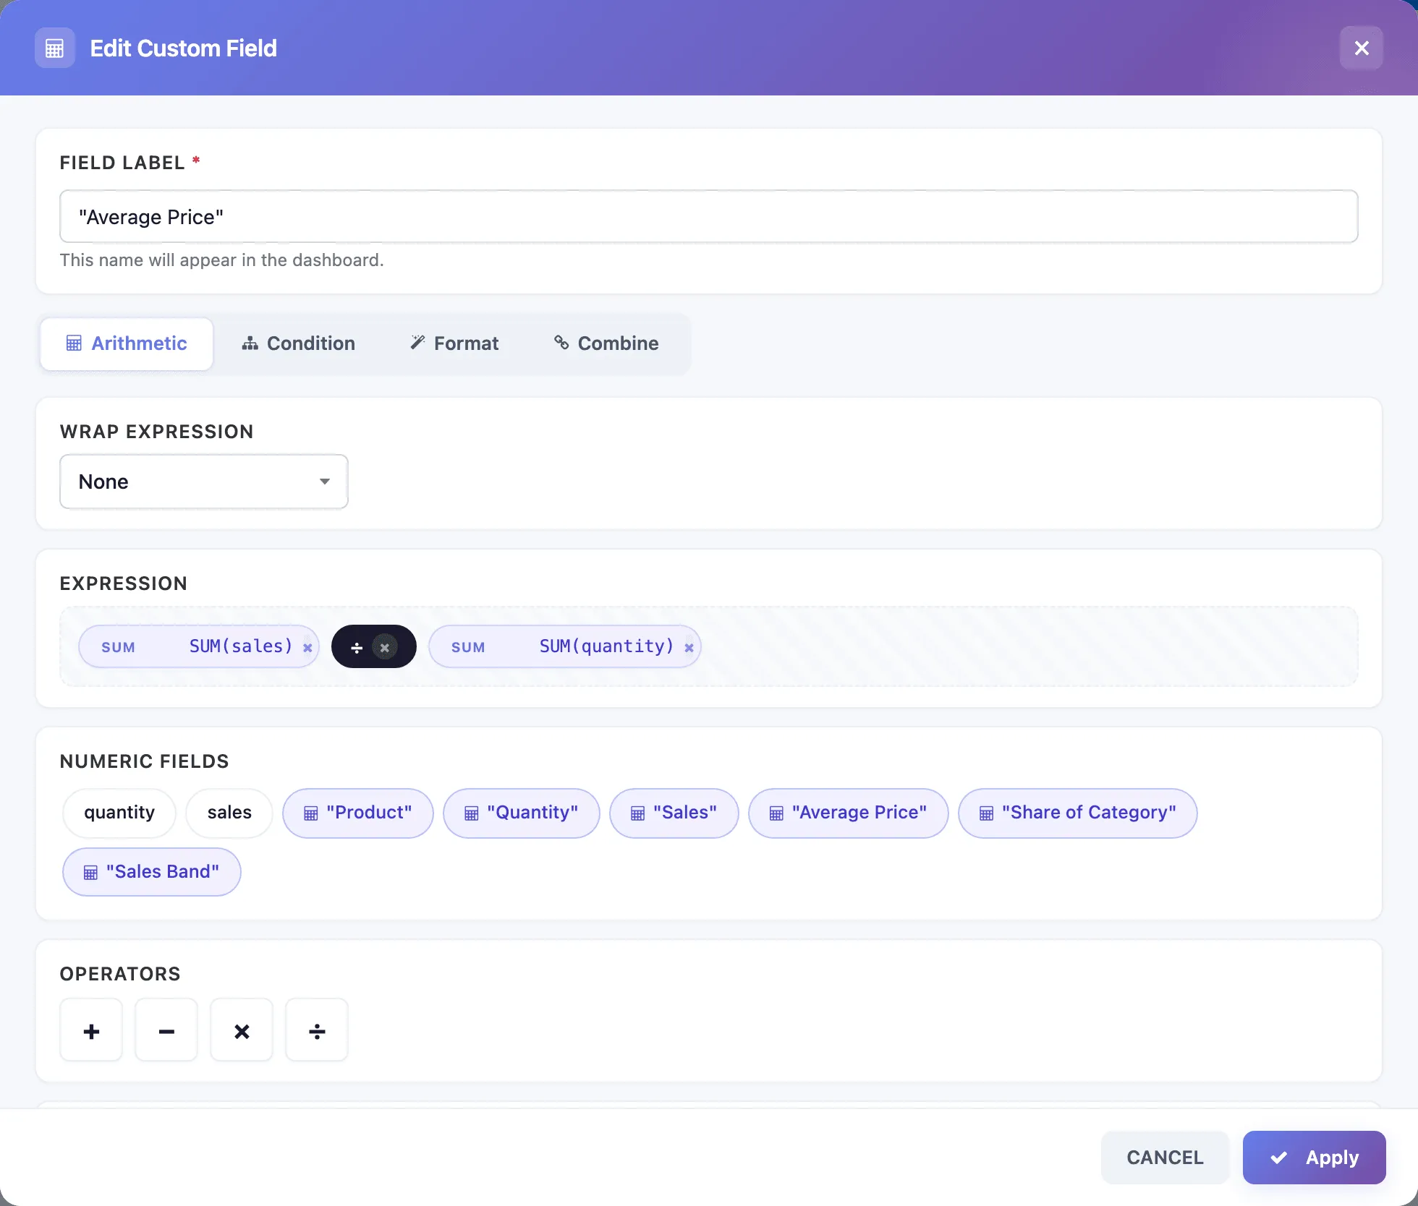Insert the "Sales Band" custom field chip

pos(152,872)
